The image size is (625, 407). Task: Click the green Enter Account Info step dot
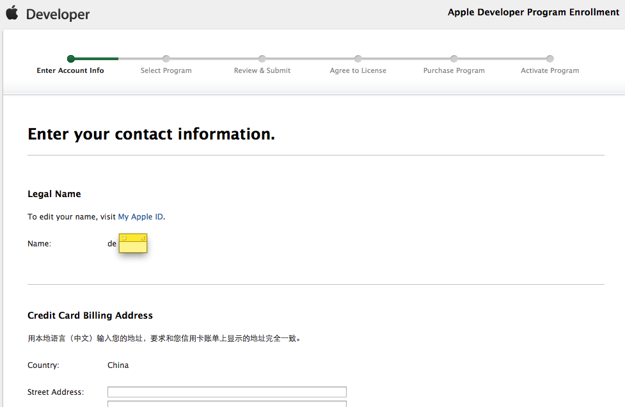coord(70,59)
